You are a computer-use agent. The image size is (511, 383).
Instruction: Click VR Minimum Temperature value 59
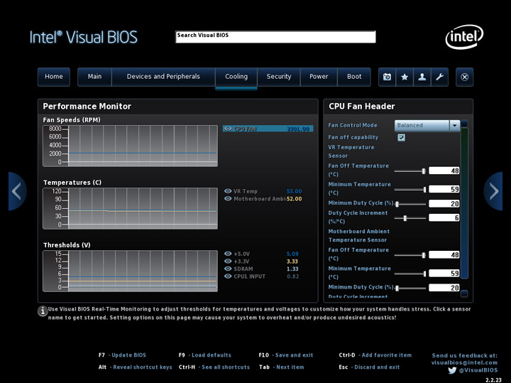click(x=444, y=189)
